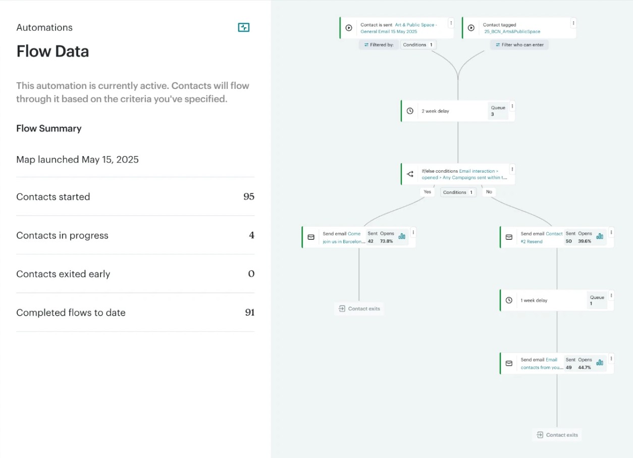Open 'Email contacts from you' email link

(542, 364)
